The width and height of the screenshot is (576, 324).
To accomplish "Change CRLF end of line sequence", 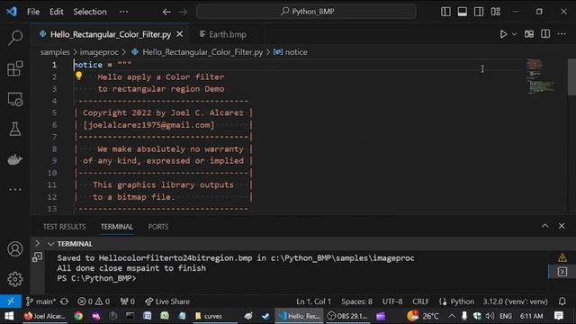I will [420, 301].
